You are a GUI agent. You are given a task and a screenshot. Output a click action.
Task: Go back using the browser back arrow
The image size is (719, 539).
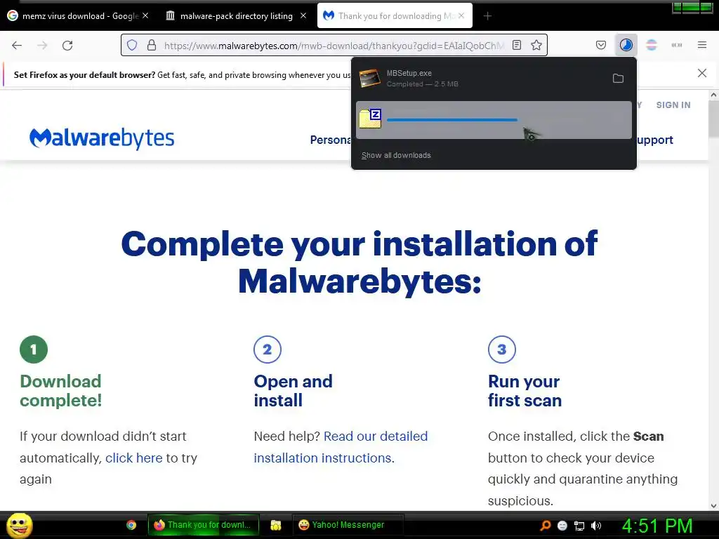click(x=17, y=46)
